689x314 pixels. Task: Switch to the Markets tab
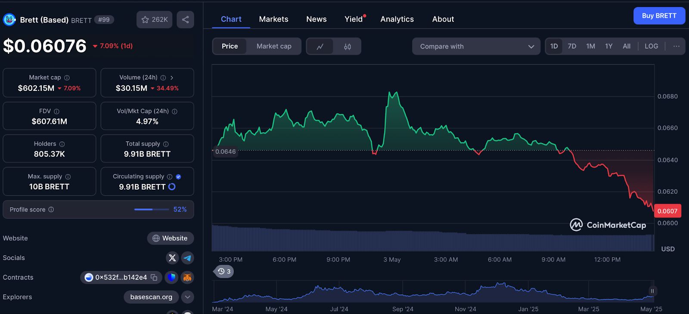273,19
